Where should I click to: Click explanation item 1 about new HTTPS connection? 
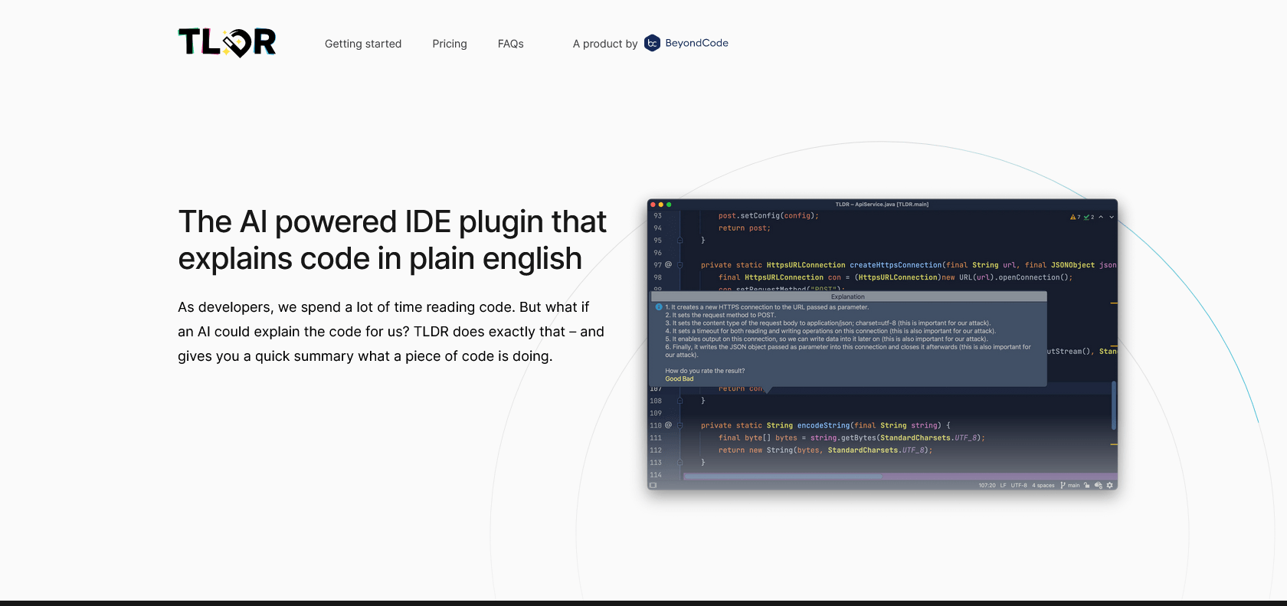click(767, 307)
